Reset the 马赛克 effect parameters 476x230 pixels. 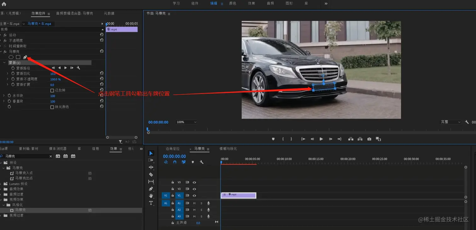pyautogui.click(x=102, y=51)
